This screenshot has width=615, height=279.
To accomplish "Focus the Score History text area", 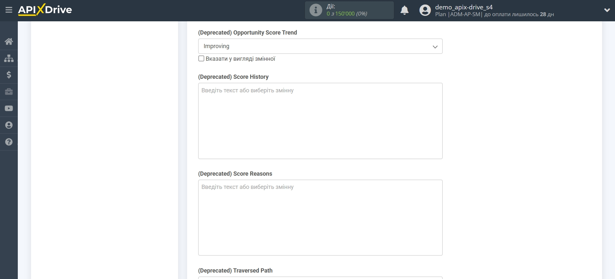I will coord(320,121).
